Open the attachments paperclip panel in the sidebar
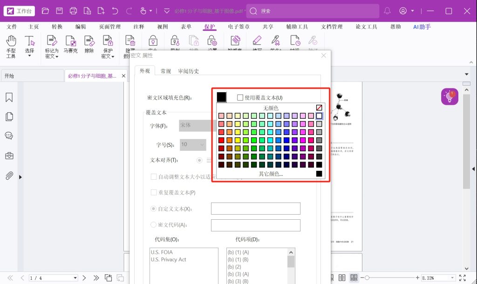477x284 pixels. click(9, 176)
